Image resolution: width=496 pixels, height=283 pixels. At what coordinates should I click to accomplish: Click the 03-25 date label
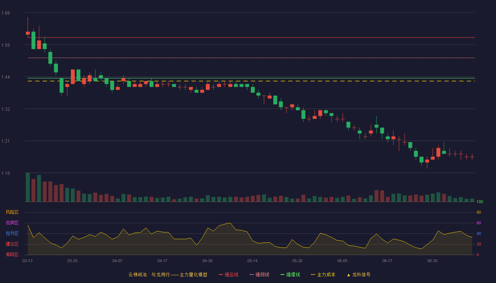(x=72, y=261)
